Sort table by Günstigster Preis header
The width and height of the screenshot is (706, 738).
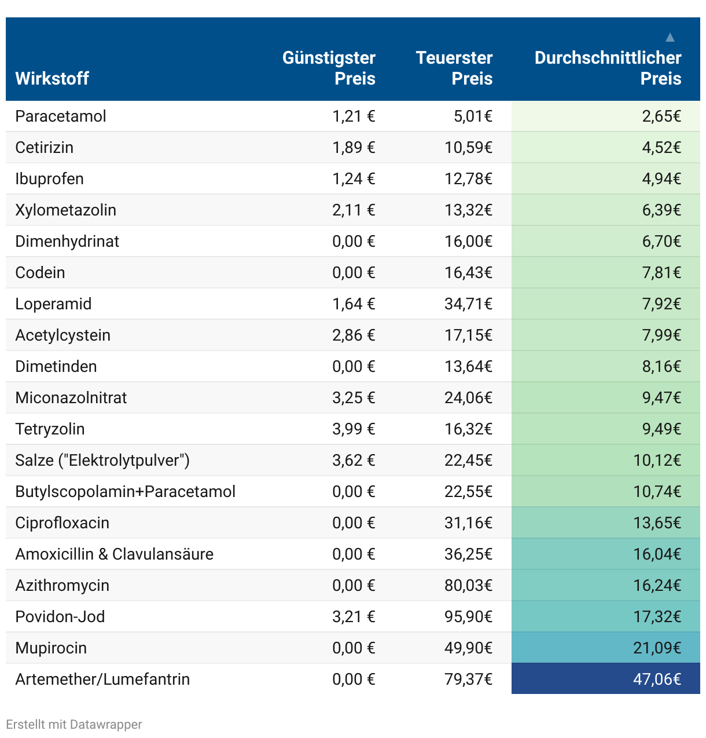(329, 68)
